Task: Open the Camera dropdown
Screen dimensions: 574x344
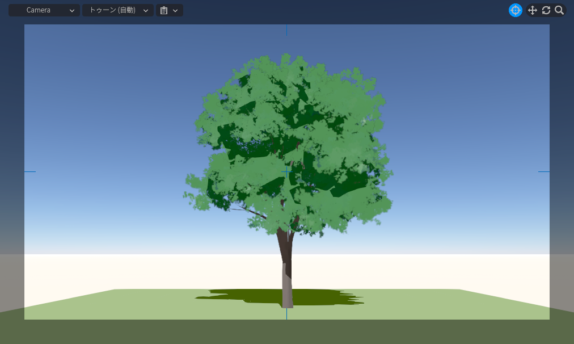Action: tap(44, 10)
